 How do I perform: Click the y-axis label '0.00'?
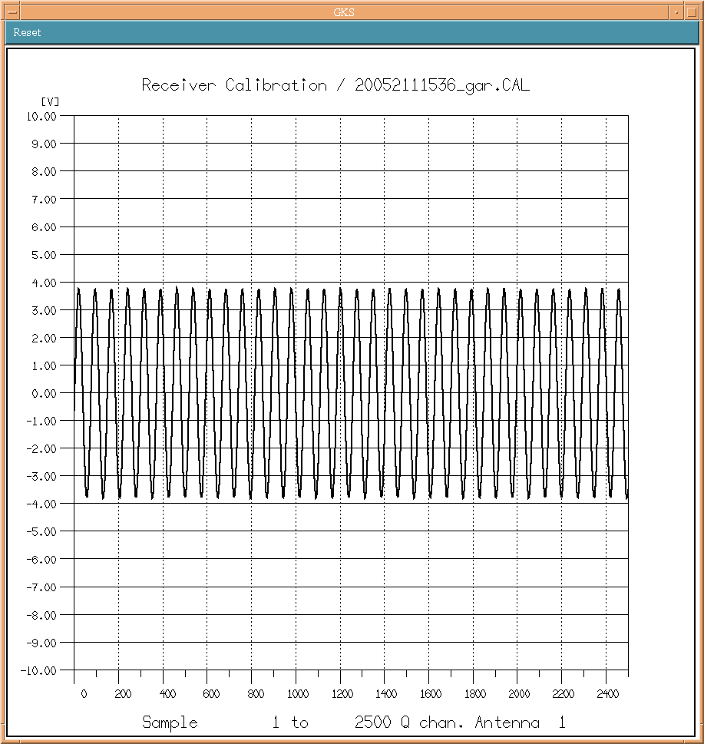tap(44, 394)
